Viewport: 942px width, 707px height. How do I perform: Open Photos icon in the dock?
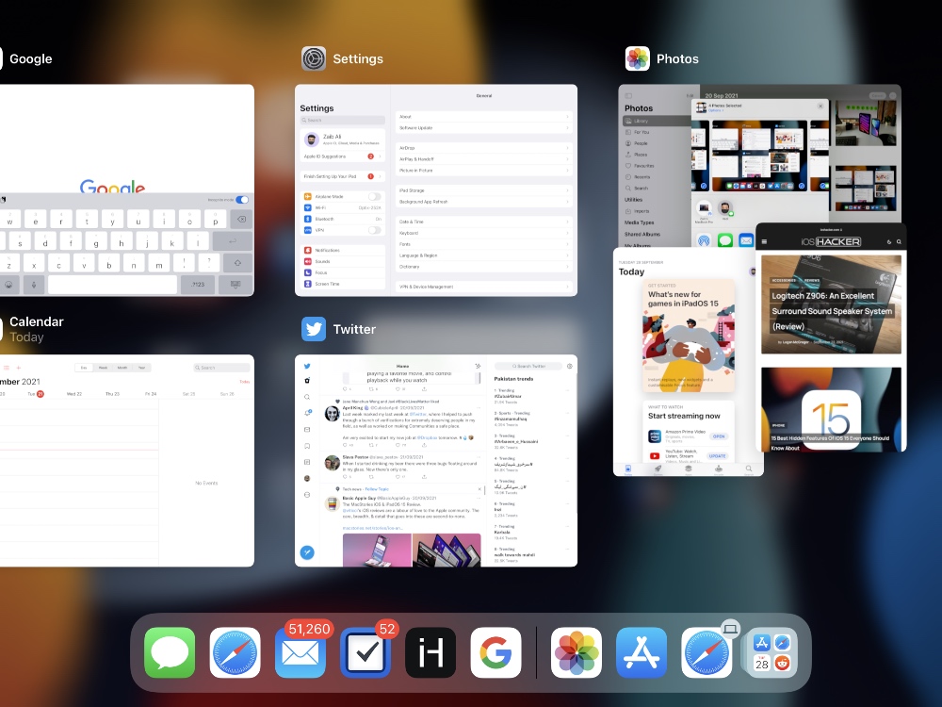pos(577,652)
